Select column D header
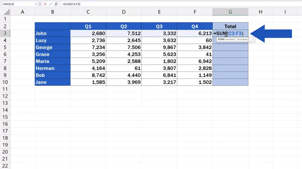 click(x=124, y=12)
